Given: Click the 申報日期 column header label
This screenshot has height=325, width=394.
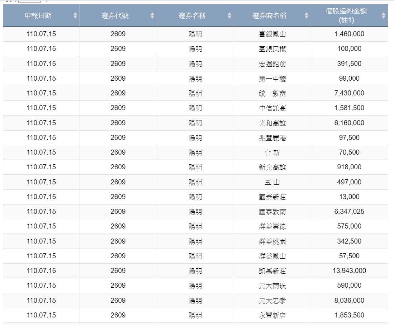Looking at the screenshot, I should click(x=38, y=15).
